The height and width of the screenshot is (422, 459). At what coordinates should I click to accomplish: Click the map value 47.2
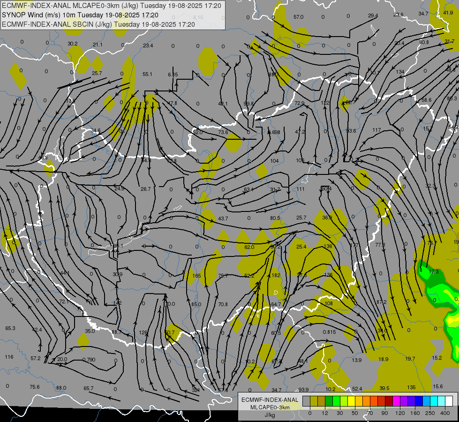(x=300, y=132)
